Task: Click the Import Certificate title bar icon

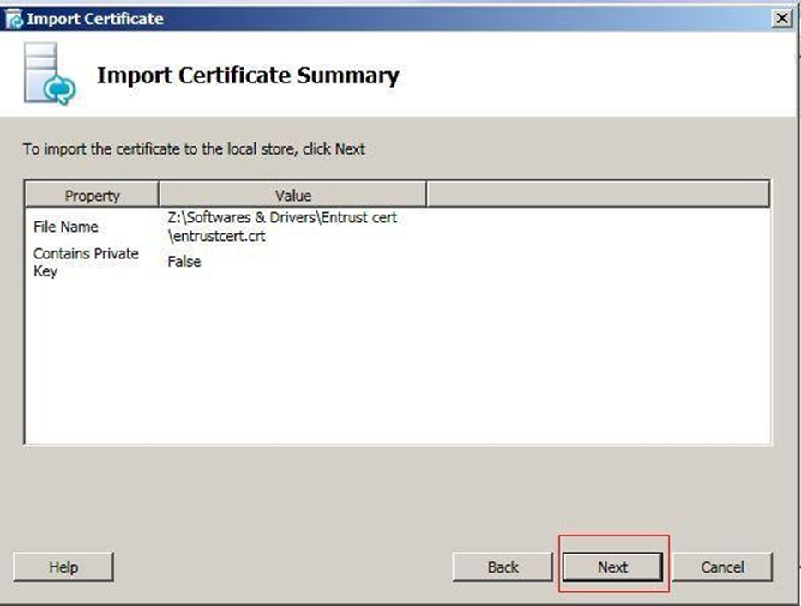Action: tap(14, 19)
